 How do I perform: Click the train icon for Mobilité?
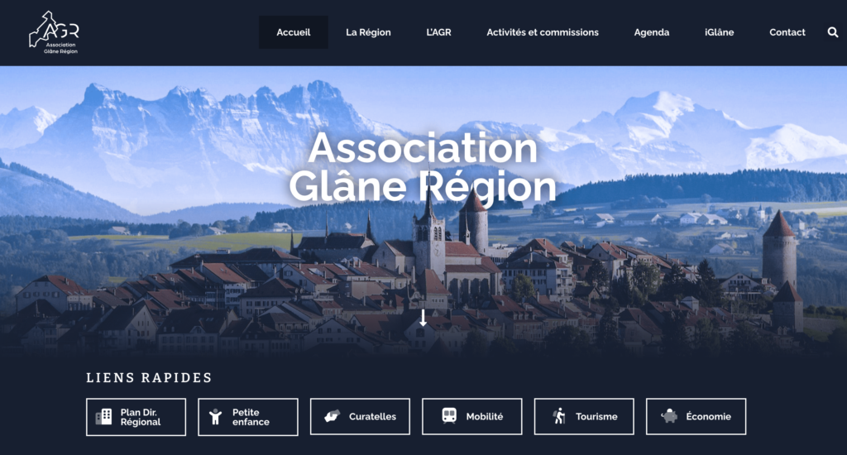(449, 415)
